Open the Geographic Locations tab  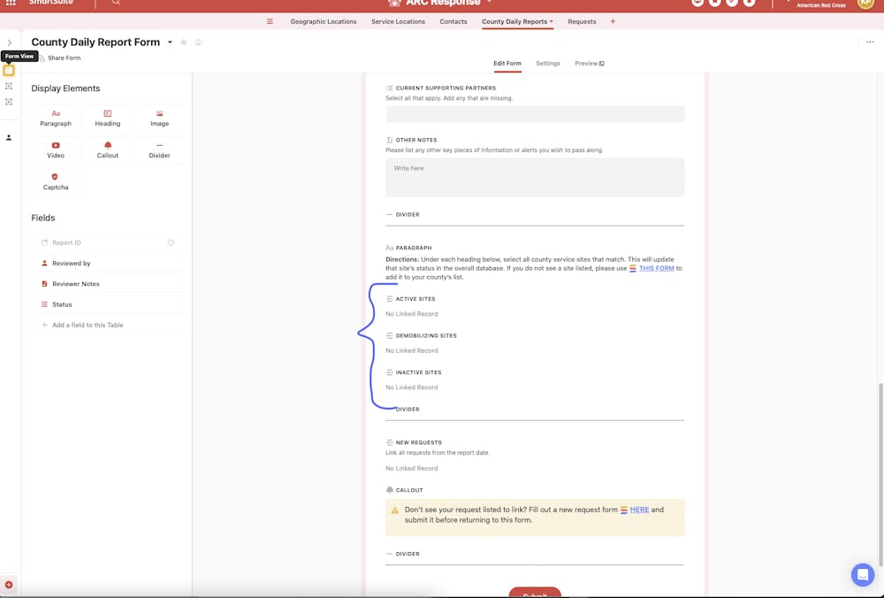(323, 21)
